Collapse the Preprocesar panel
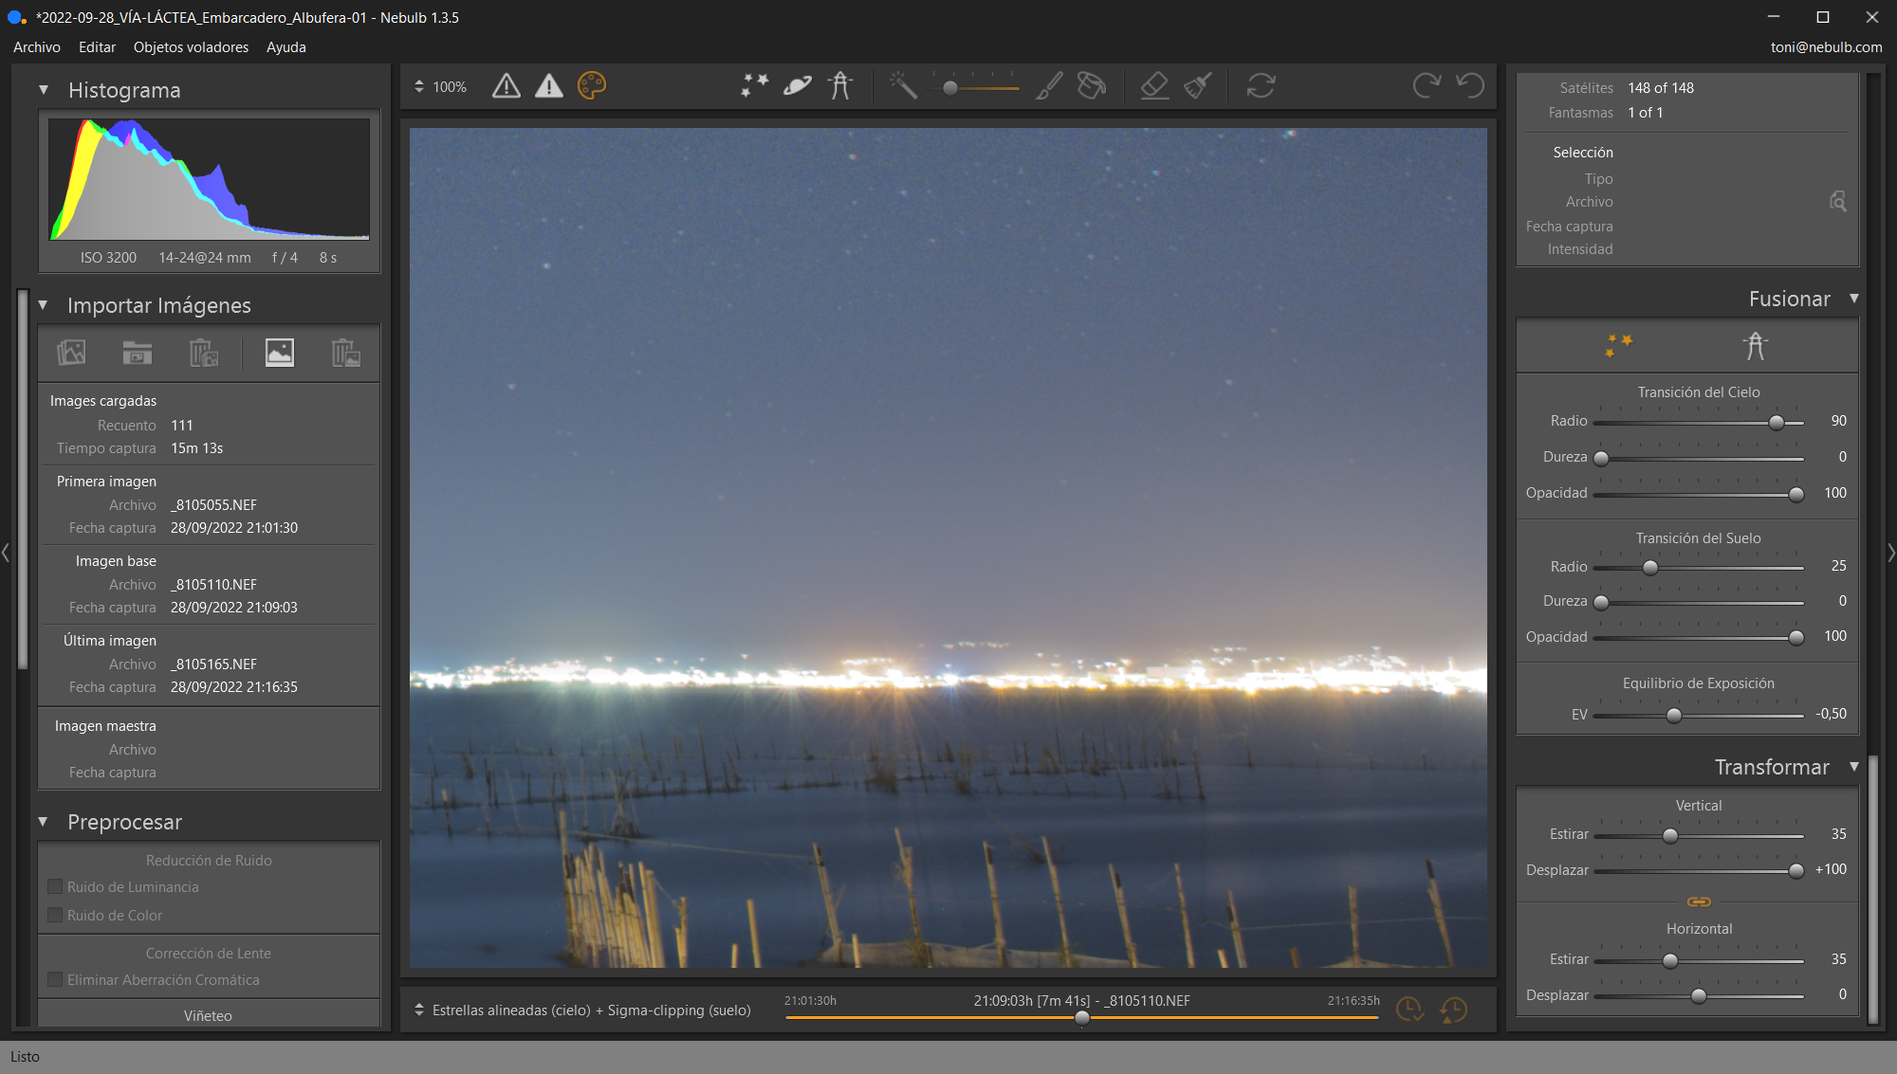 click(x=44, y=822)
